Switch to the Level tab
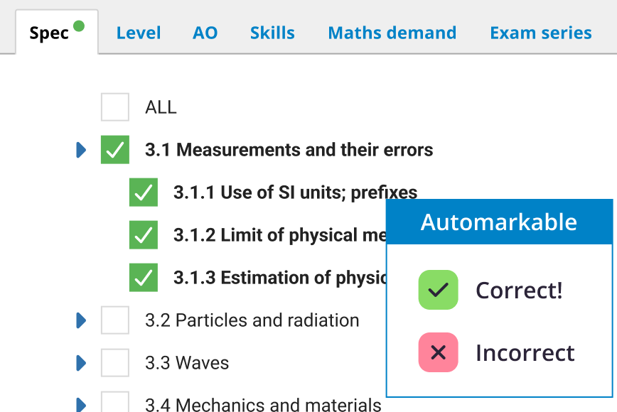This screenshot has height=412, width=617. [x=139, y=33]
